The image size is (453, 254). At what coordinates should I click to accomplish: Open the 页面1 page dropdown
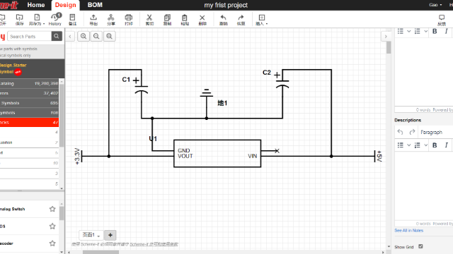[91, 235]
